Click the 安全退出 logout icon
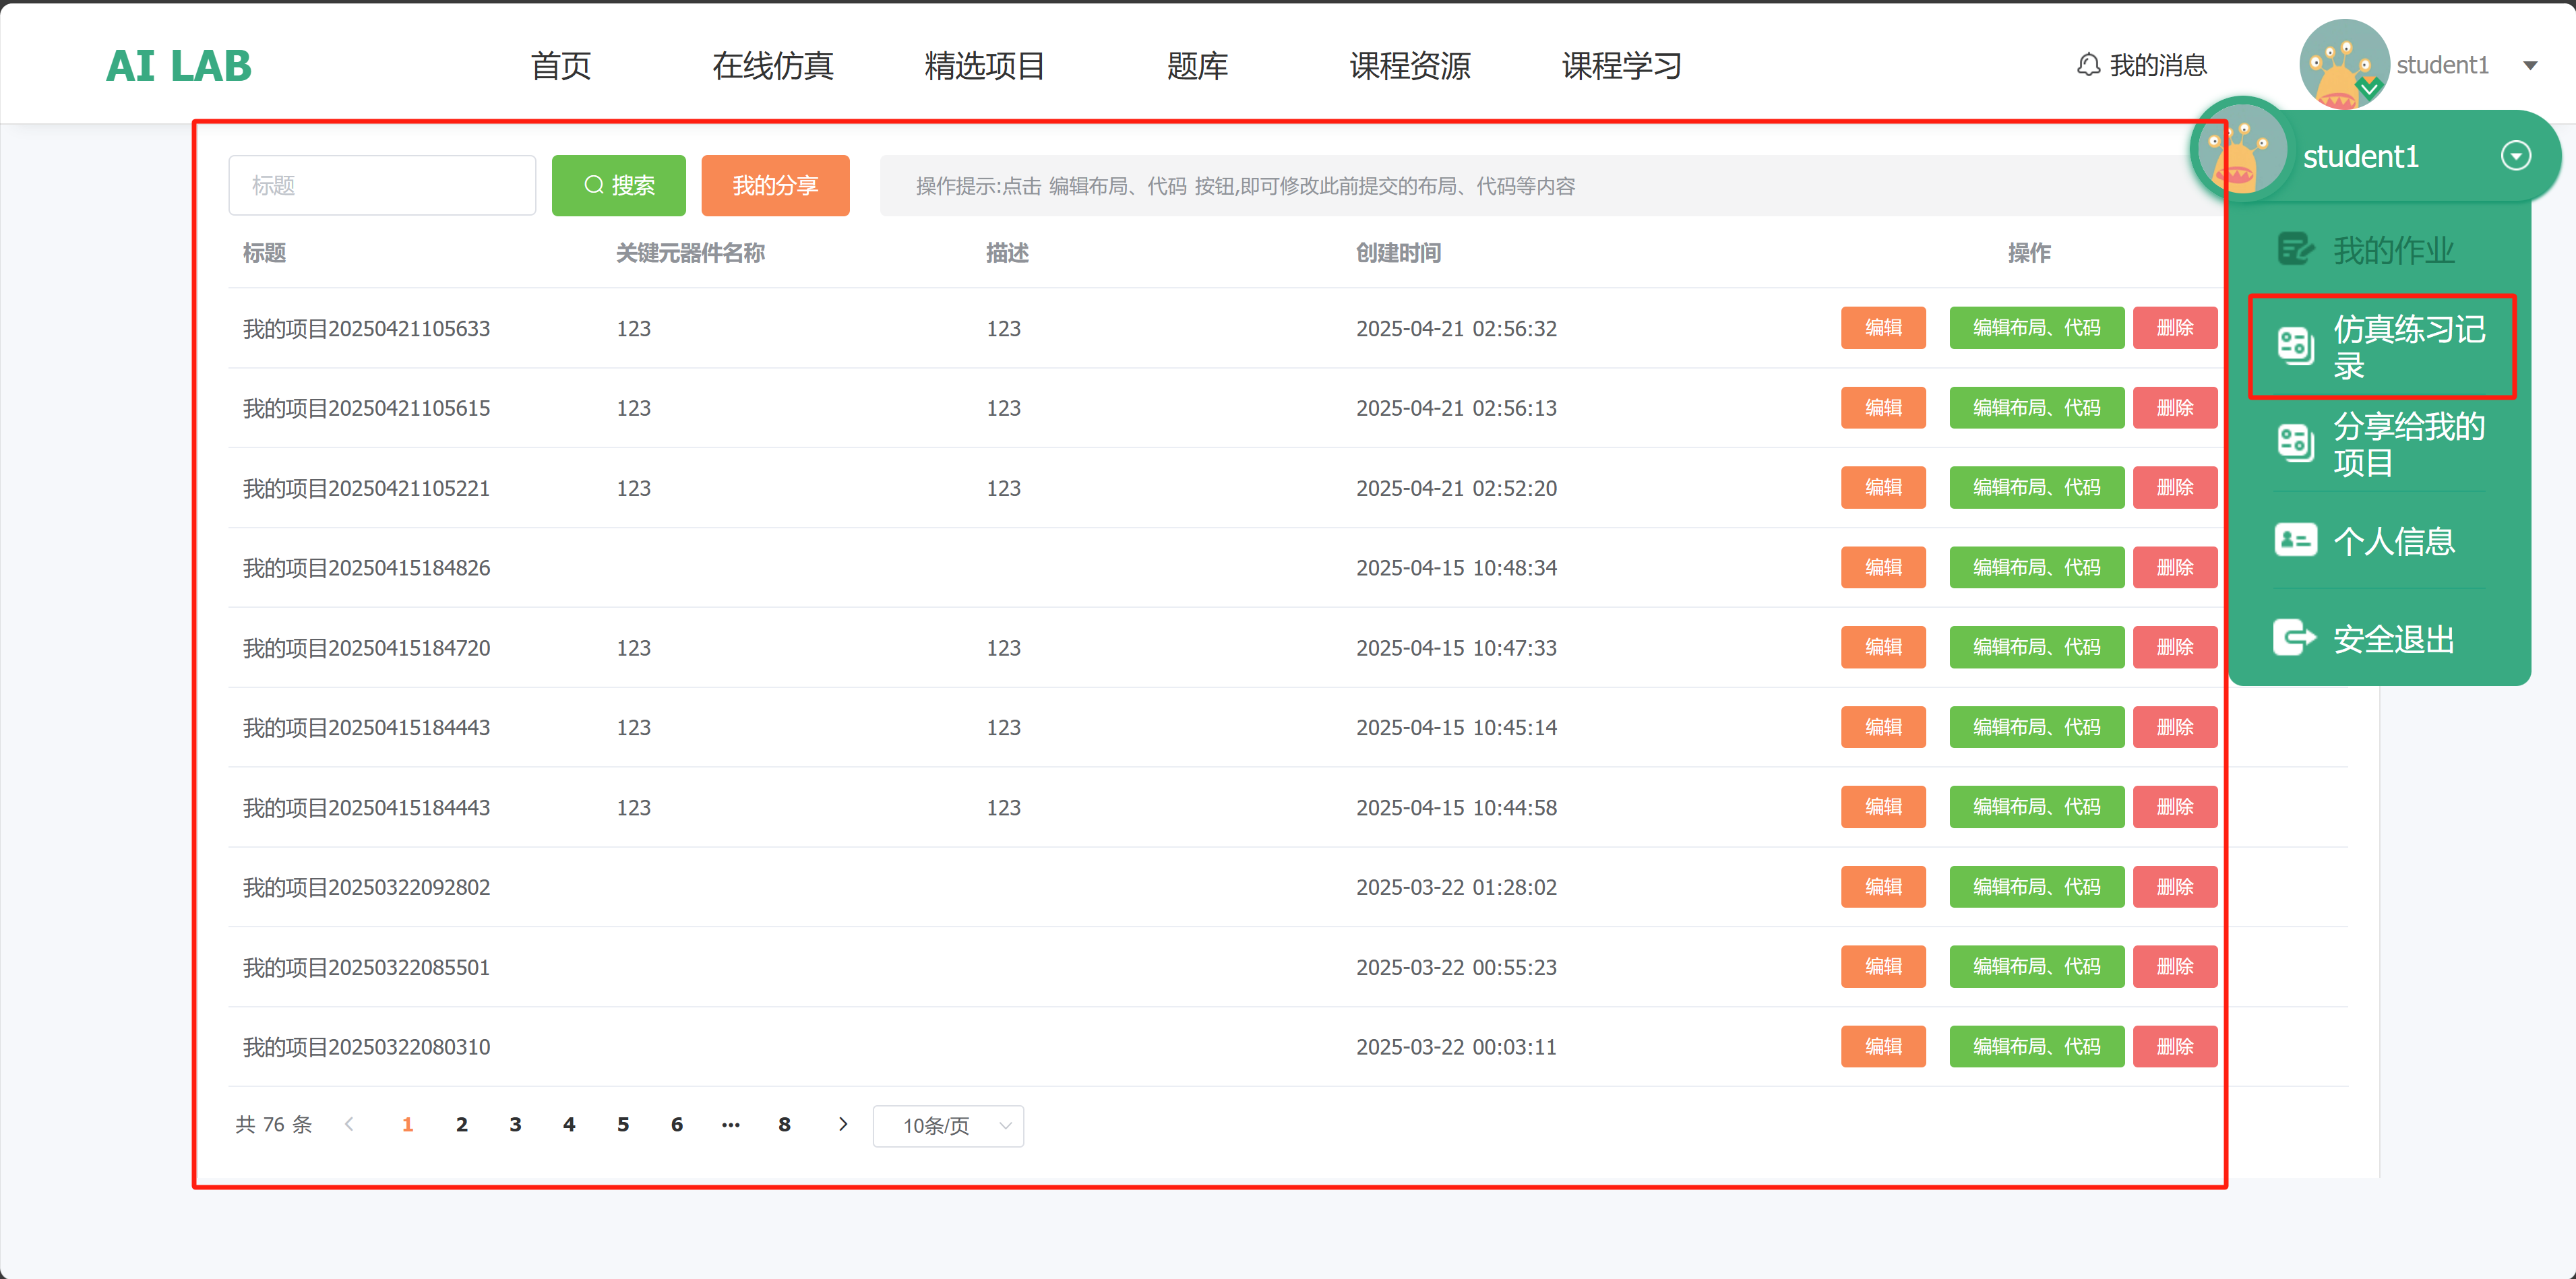 pyautogui.click(x=2295, y=637)
